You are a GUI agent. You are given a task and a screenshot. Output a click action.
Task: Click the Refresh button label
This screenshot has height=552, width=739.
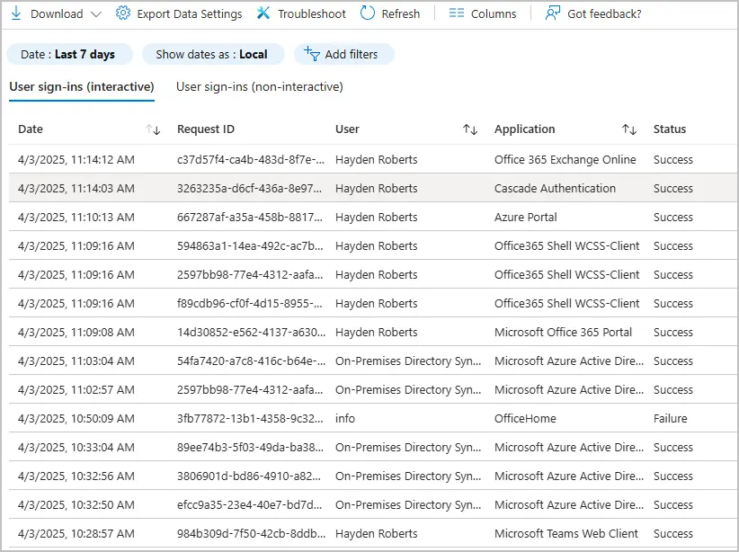point(401,14)
